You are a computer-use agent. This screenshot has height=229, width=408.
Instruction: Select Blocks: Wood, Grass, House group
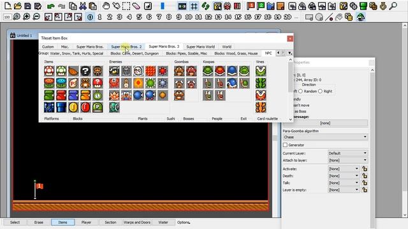[x=236, y=53]
